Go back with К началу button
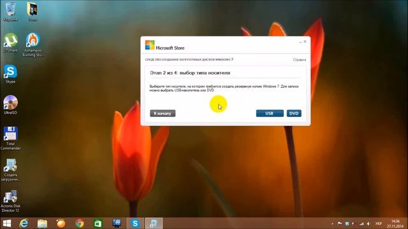Viewport: 408px width, 229px height. (x=163, y=113)
